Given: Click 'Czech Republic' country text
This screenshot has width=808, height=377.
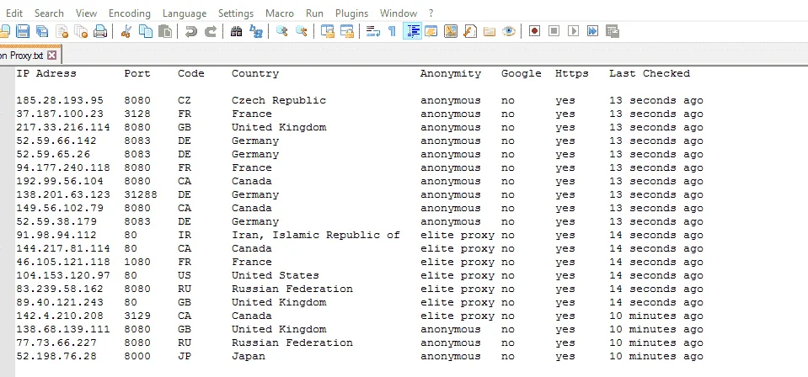Looking at the screenshot, I should (279, 100).
